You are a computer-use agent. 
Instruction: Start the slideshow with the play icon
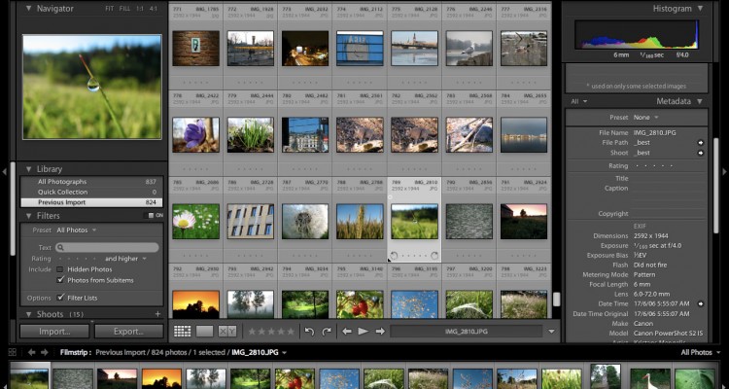click(x=364, y=331)
